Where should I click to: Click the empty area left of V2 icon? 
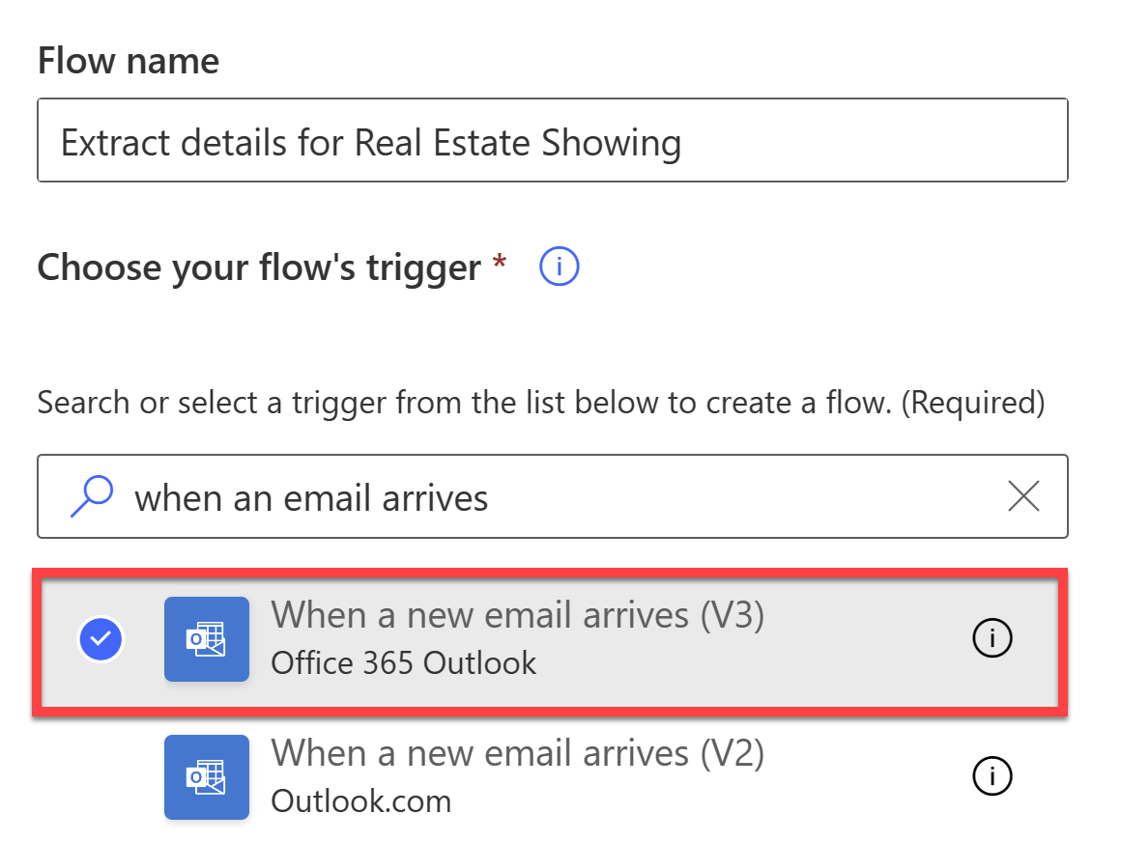coord(101,777)
